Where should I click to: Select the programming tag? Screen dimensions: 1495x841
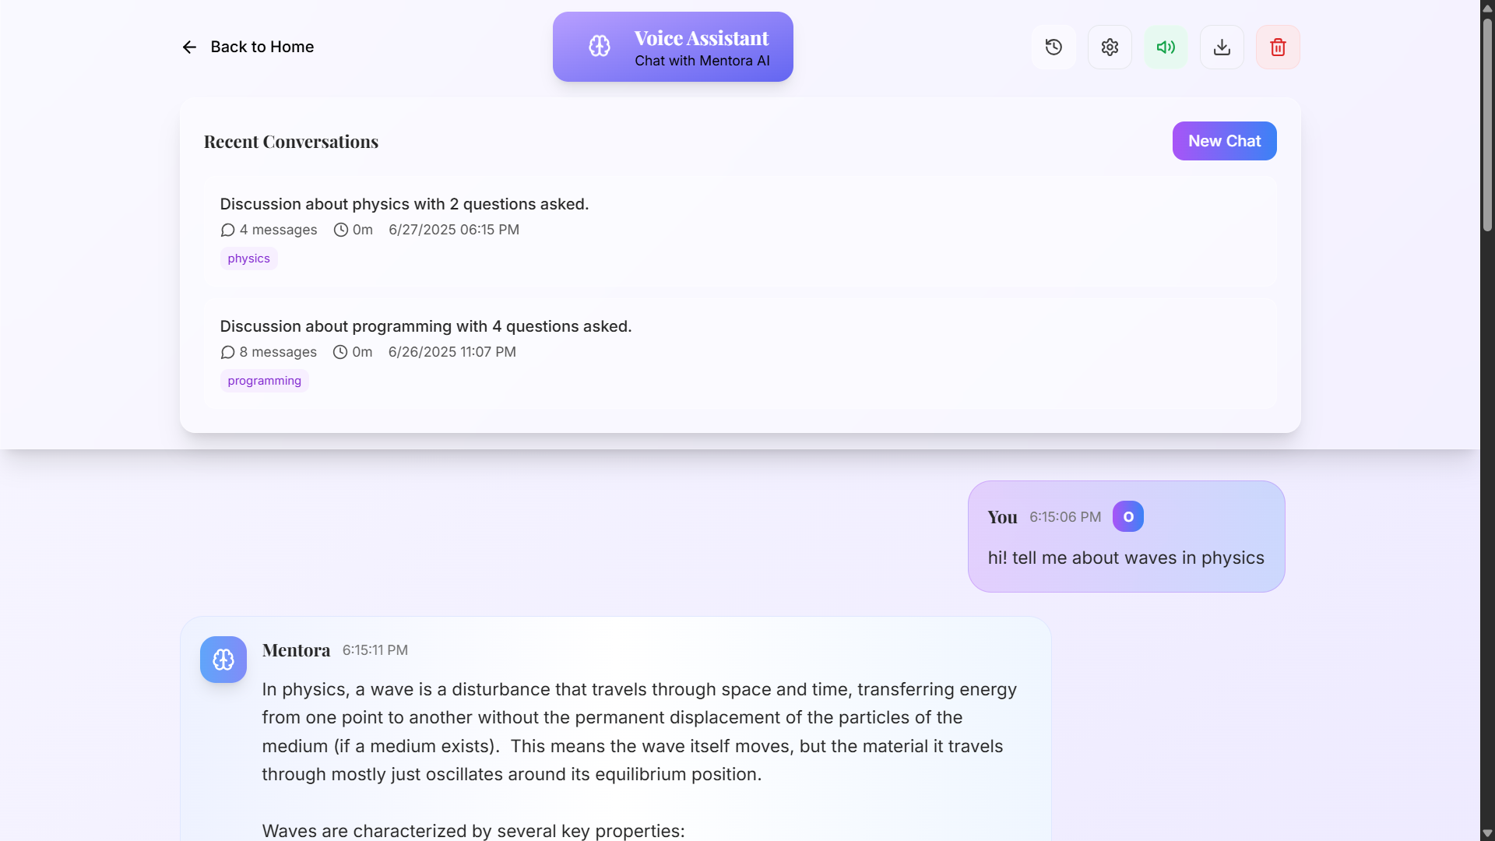(263, 380)
